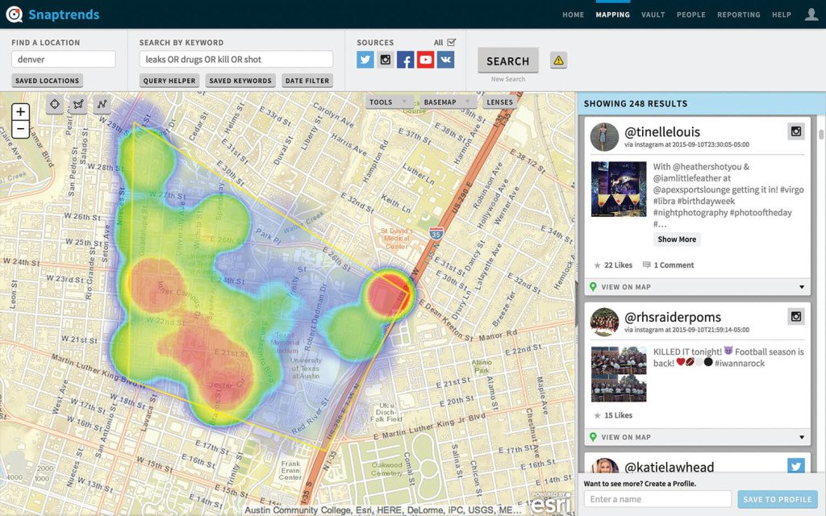Select the circle radius drawing tool
This screenshot has height=516, width=826.
[x=55, y=104]
